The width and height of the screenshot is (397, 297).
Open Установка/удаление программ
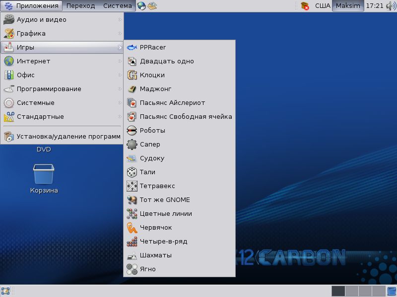click(x=62, y=137)
